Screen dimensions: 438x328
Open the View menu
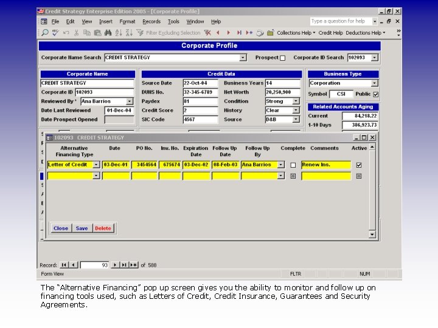tap(87, 21)
